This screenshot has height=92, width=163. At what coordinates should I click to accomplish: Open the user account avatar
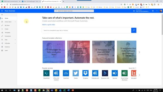coord(161,11)
